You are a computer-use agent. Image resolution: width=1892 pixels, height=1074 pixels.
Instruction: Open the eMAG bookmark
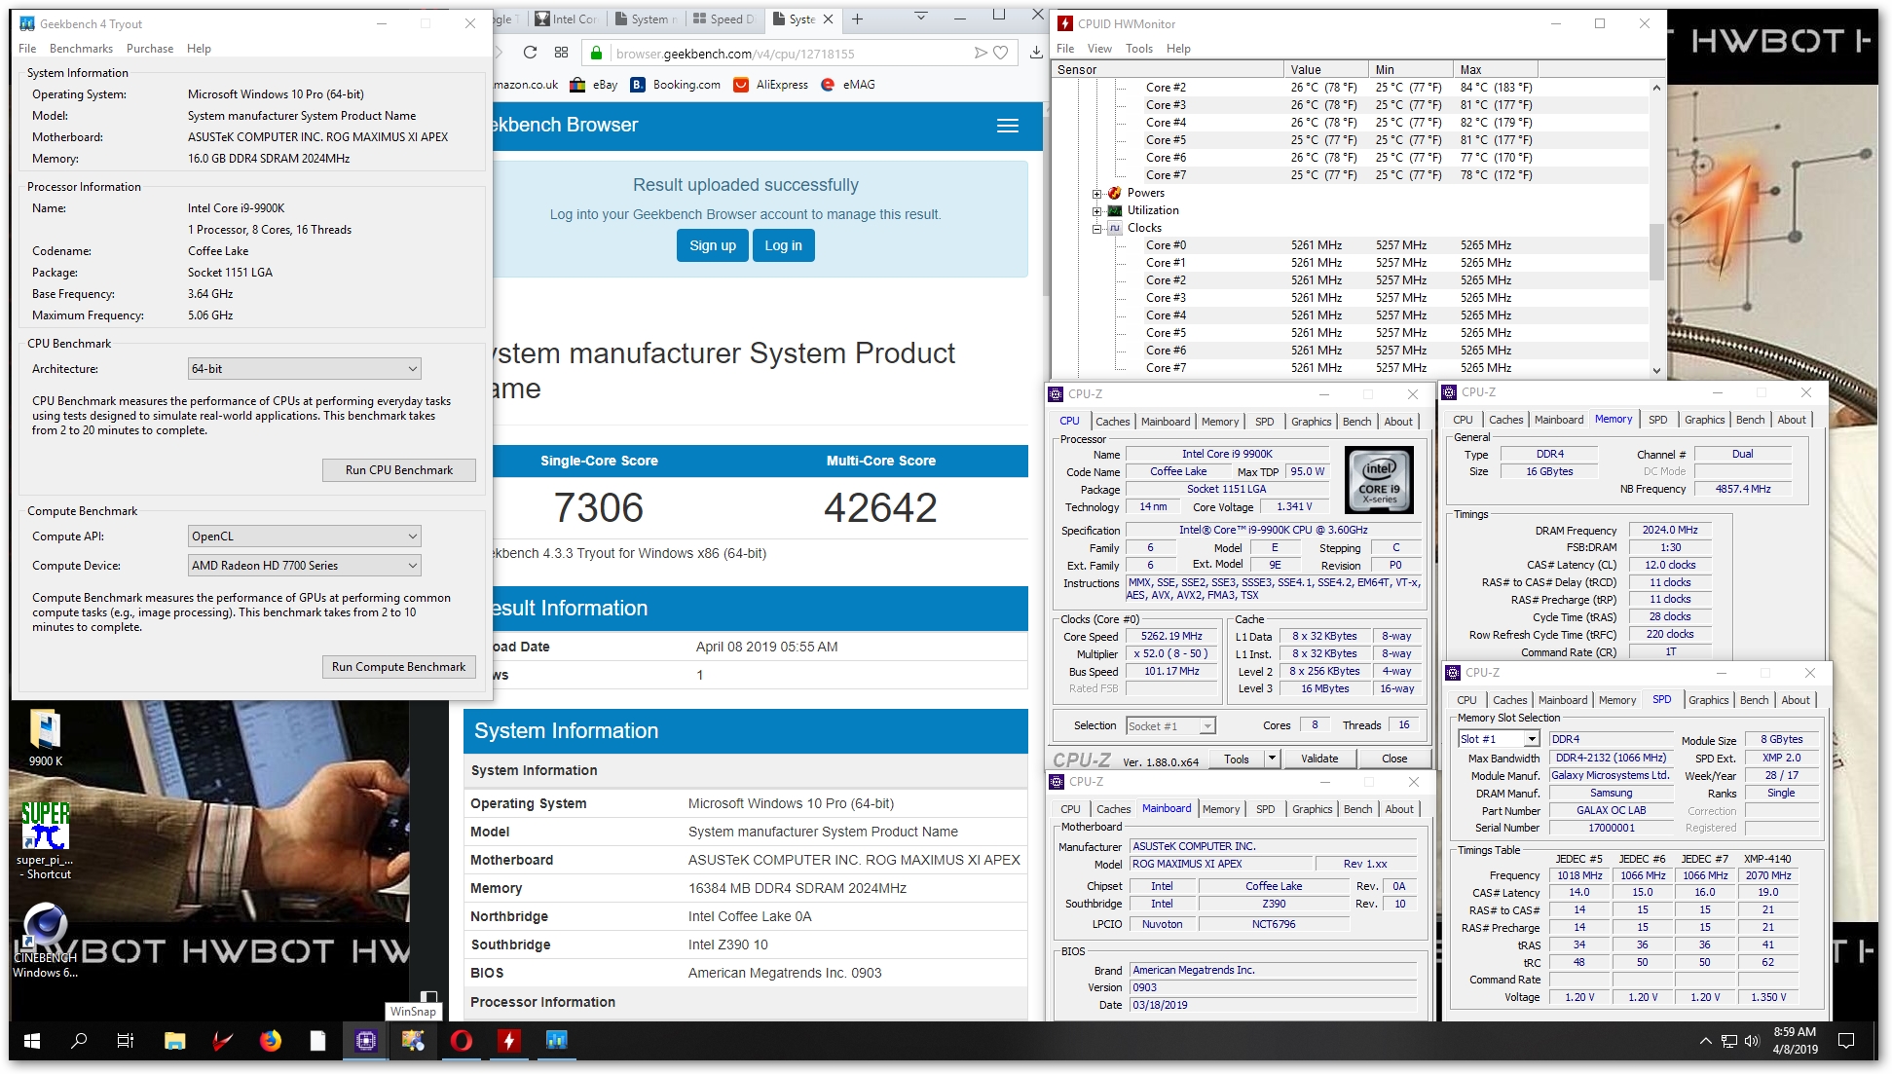tap(847, 85)
